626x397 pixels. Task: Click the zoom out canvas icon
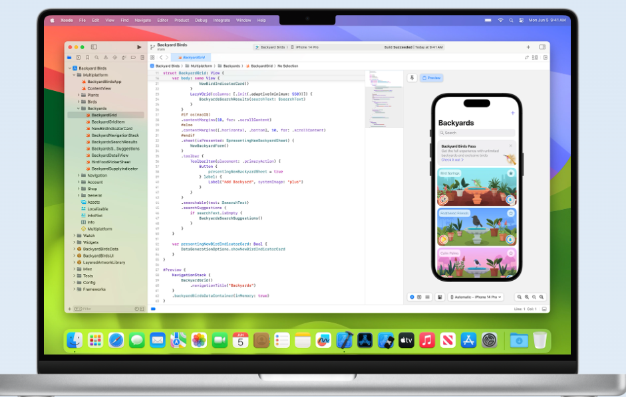coord(519,297)
